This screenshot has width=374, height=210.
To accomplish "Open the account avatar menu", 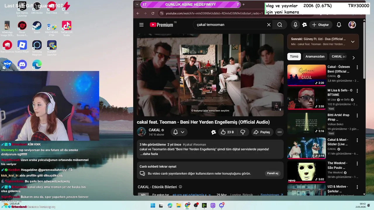I will (x=352, y=25).
